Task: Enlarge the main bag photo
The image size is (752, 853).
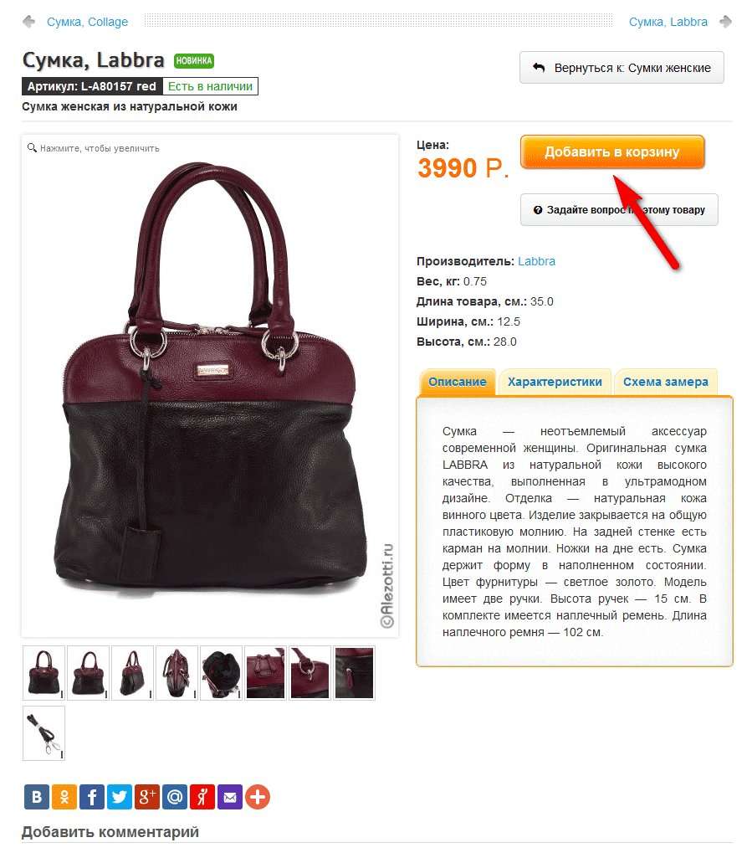Action: (210, 386)
